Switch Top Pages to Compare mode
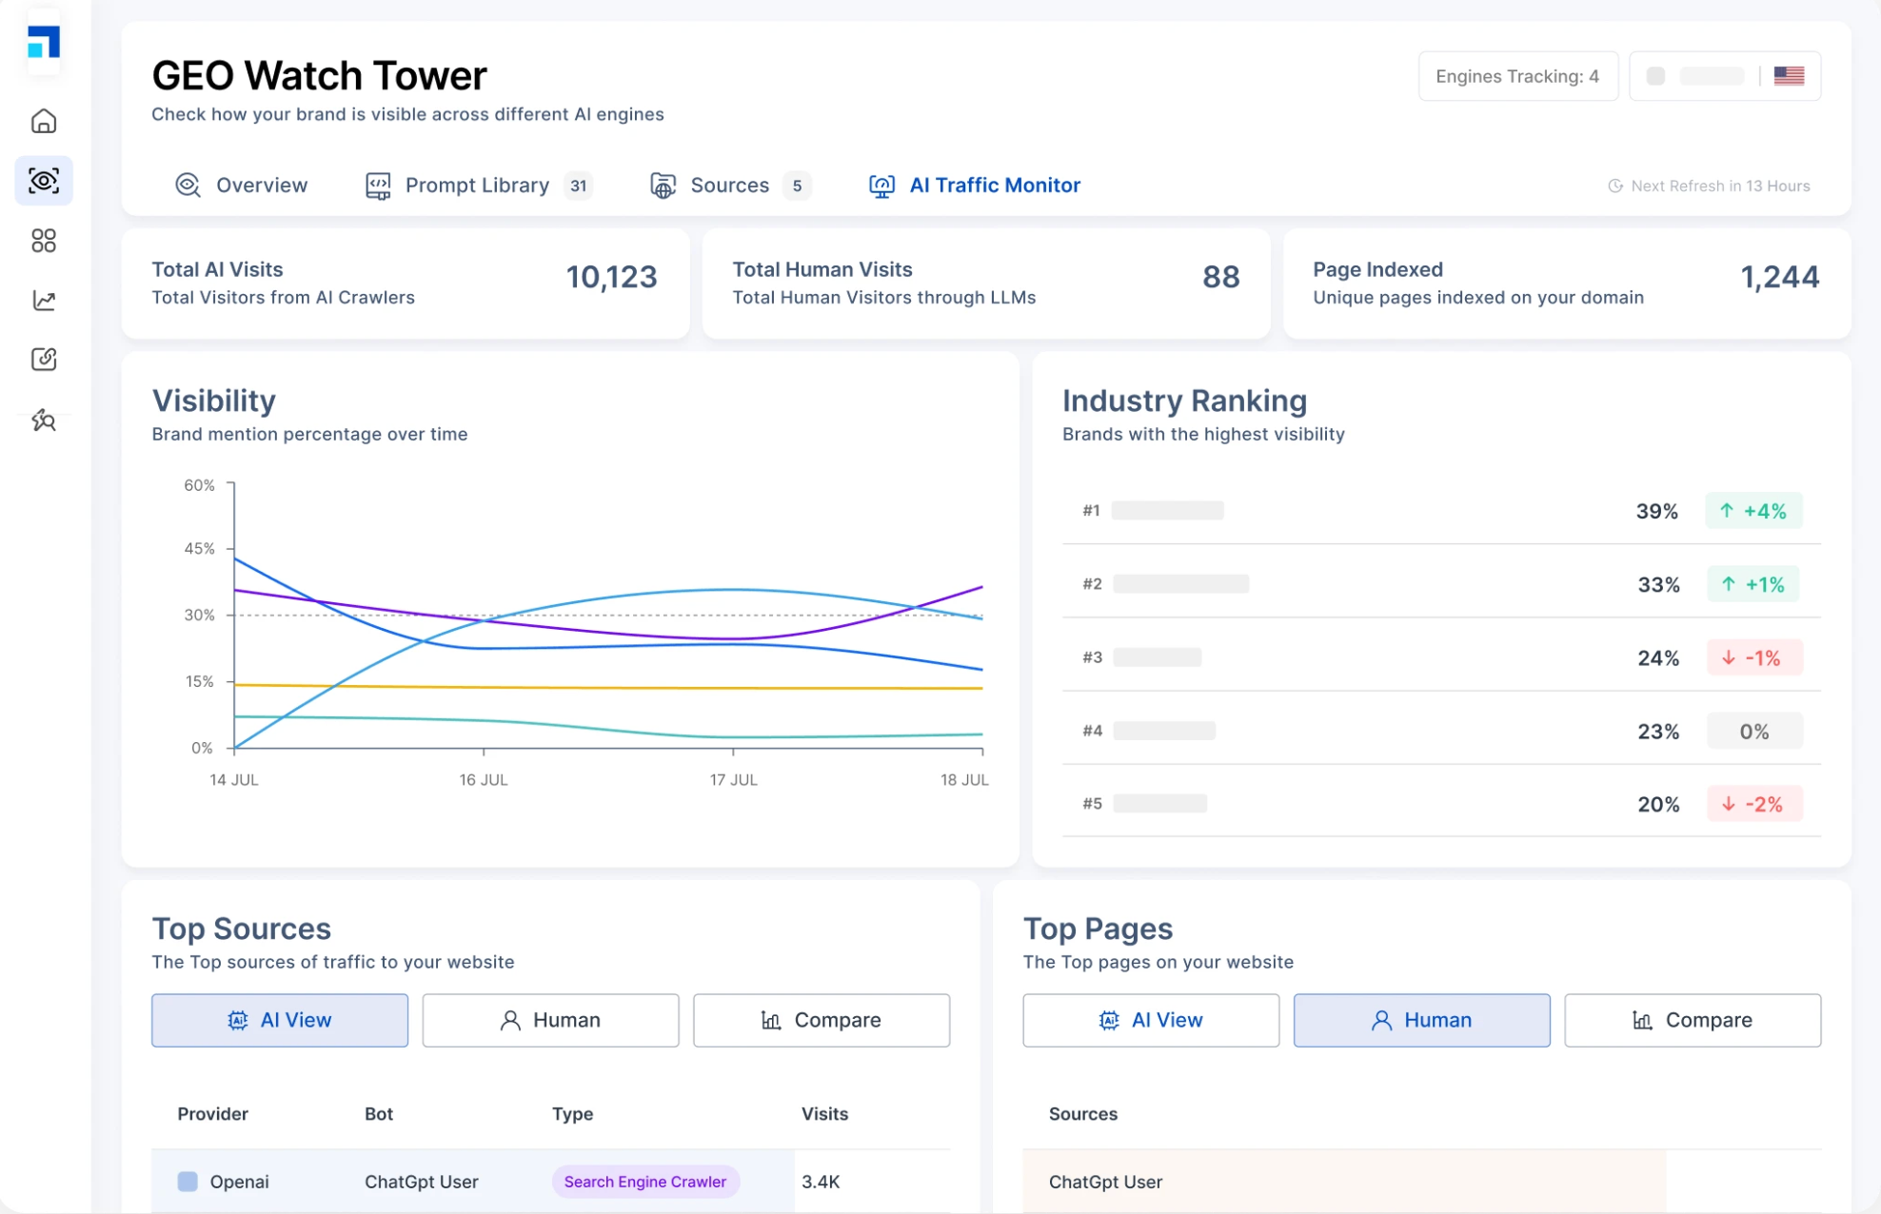1881x1214 pixels. [1692, 1020]
